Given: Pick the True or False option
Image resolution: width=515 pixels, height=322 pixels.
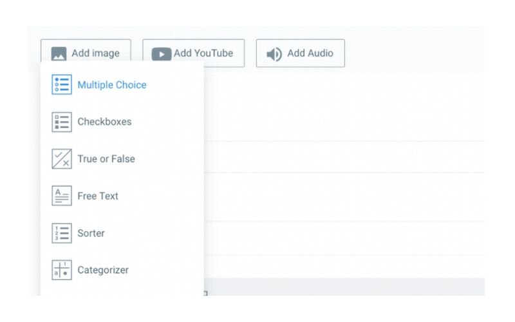Looking at the screenshot, I should (106, 159).
